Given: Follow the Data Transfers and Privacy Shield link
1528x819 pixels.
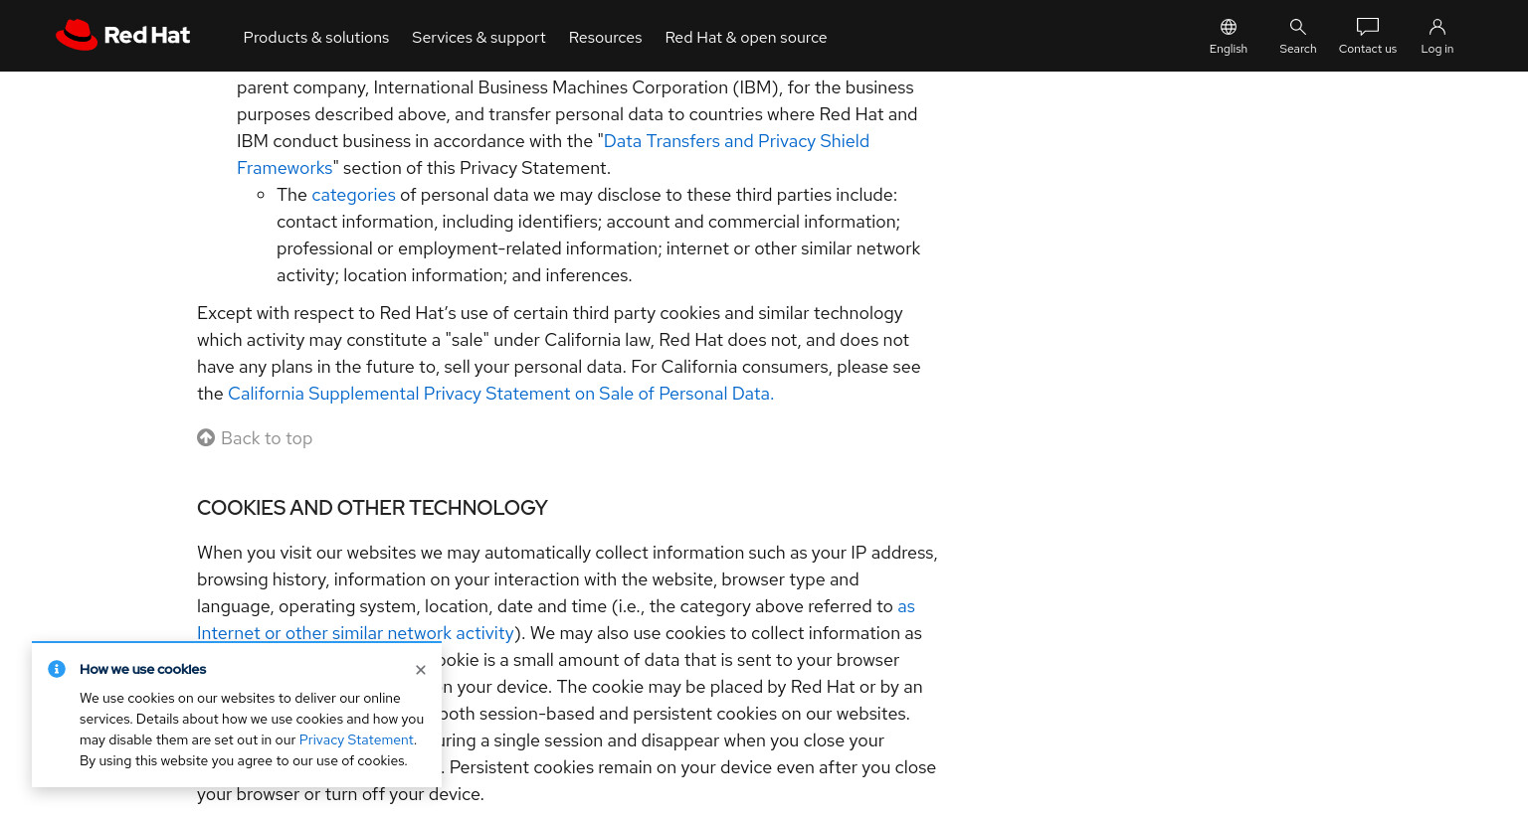Looking at the screenshot, I should [x=736, y=141].
